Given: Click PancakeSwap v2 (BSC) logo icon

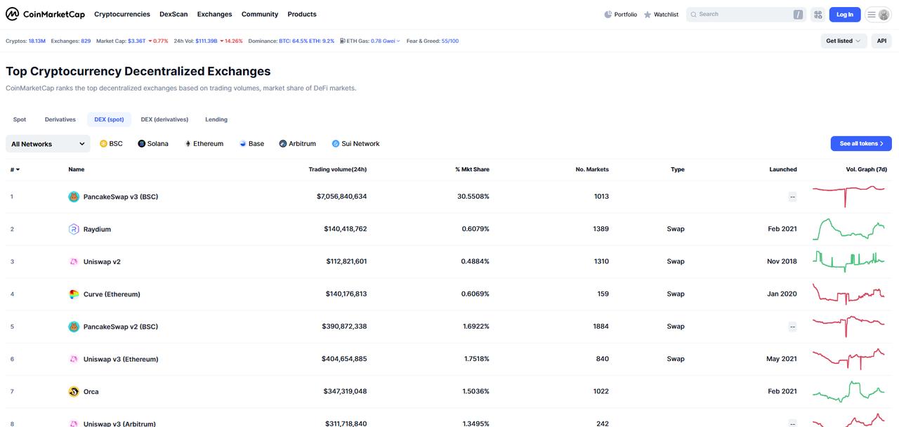Looking at the screenshot, I should 74,327.
